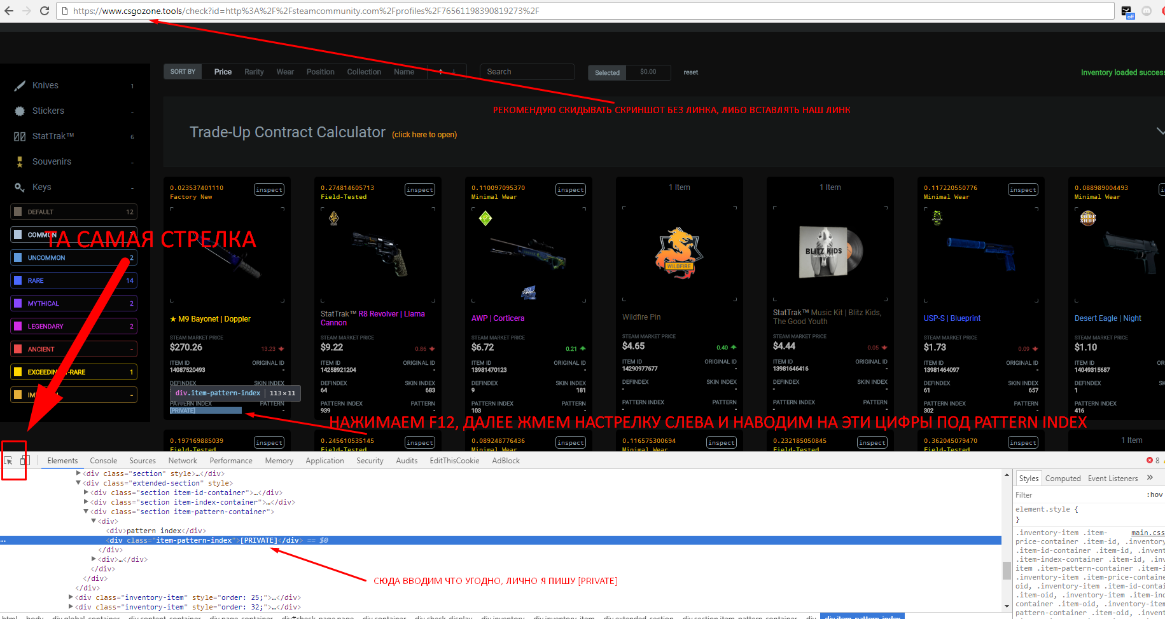Expand the Trade-Up Contract Calculator chevron
This screenshot has width=1165, height=619.
click(1159, 131)
